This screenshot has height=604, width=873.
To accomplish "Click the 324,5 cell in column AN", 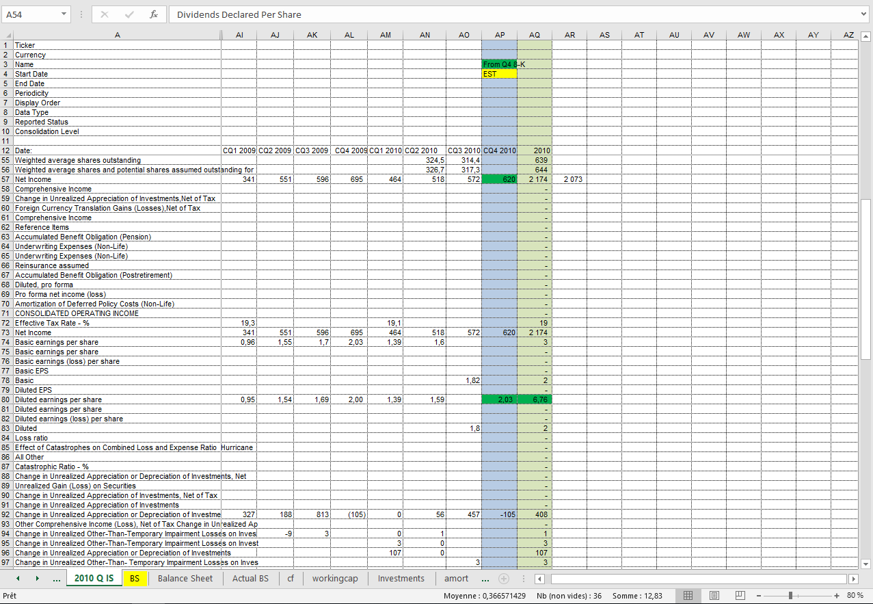I will [x=425, y=160].
